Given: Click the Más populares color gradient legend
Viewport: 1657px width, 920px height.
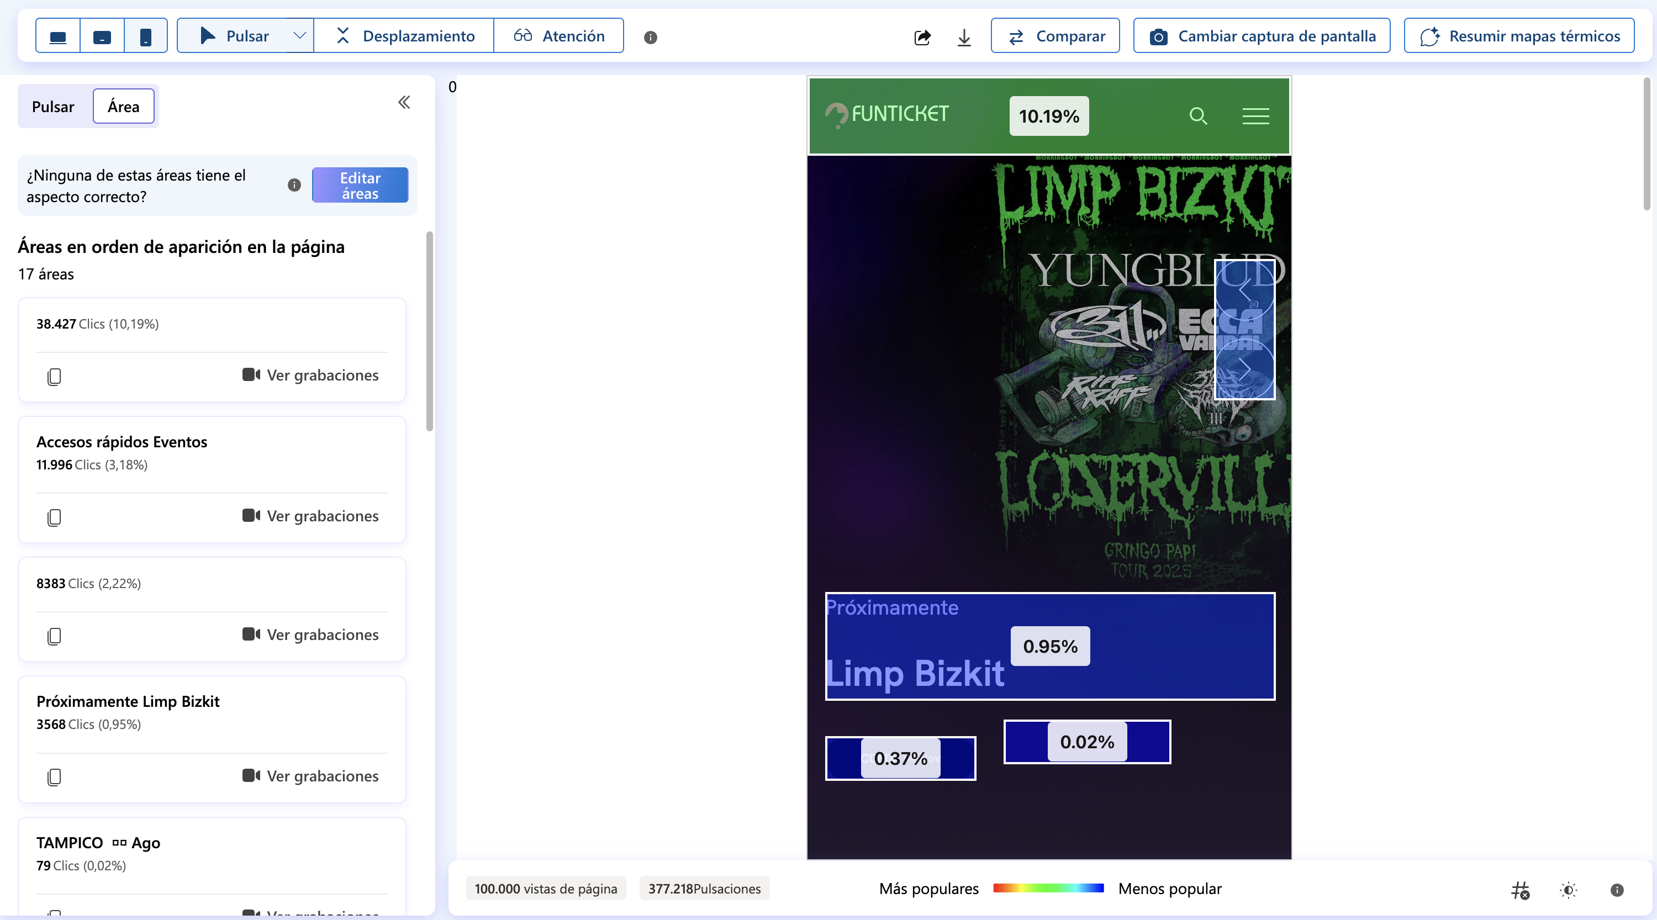Looking at the screenshot, I should click(1048, 889).
